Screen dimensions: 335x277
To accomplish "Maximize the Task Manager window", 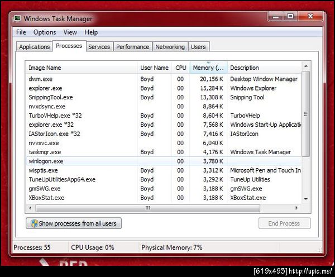I will [290, 17].
